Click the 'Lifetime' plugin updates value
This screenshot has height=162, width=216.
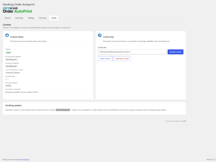coord(8,85)
